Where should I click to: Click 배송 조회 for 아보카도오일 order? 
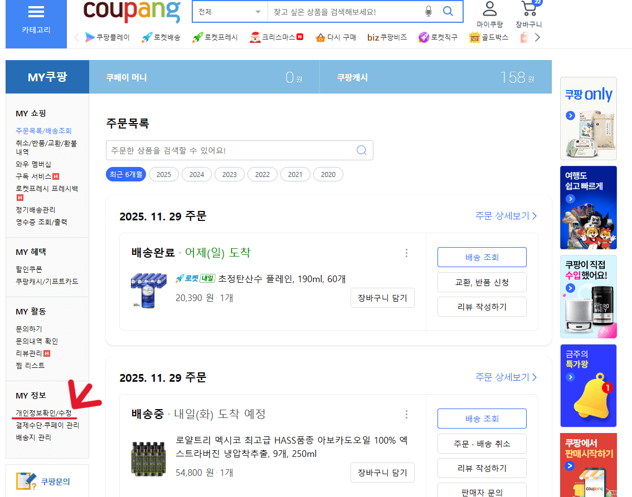click(482, 419)
